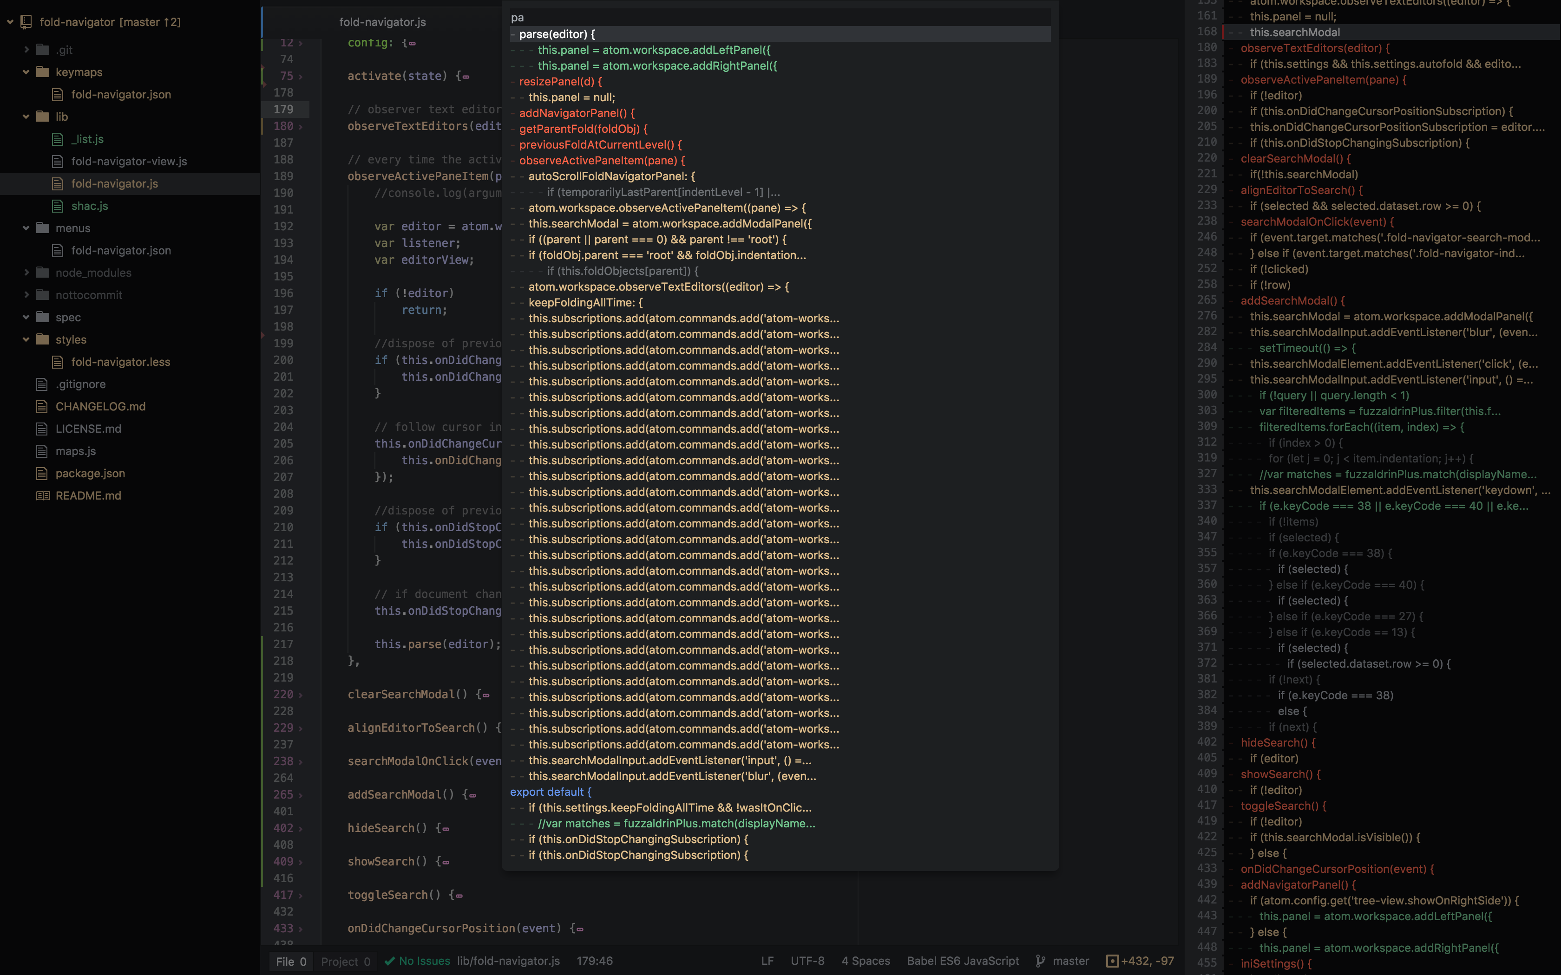The width and height of the screenshot is (1561, 975).
Task: Toggle the fold arrow at line 433
Action: (x=301, y=929)
